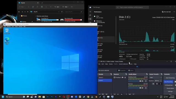
Task: Click Start Streaming in OBS Controls
Action: coord(170,78)
